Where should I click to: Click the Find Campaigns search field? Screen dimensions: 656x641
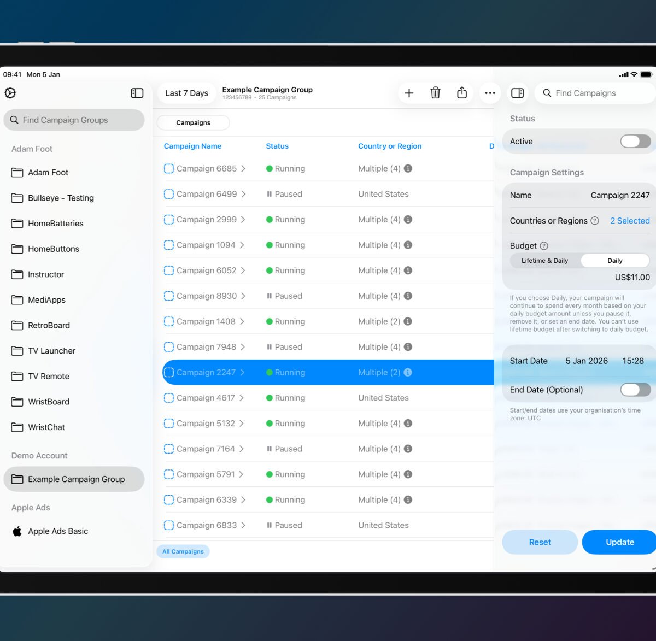[x=596, y=93]
